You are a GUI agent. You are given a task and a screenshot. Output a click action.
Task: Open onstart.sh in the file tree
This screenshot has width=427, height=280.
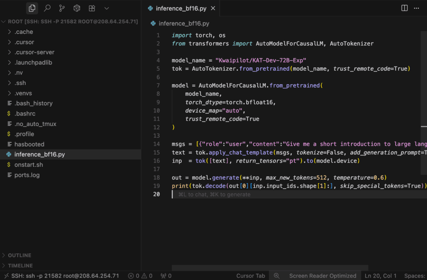point(28,165)
